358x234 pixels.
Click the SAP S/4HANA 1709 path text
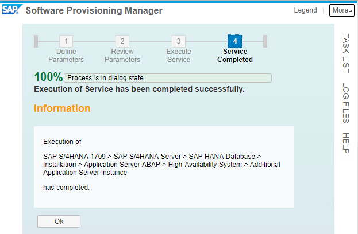coord(161,165)
